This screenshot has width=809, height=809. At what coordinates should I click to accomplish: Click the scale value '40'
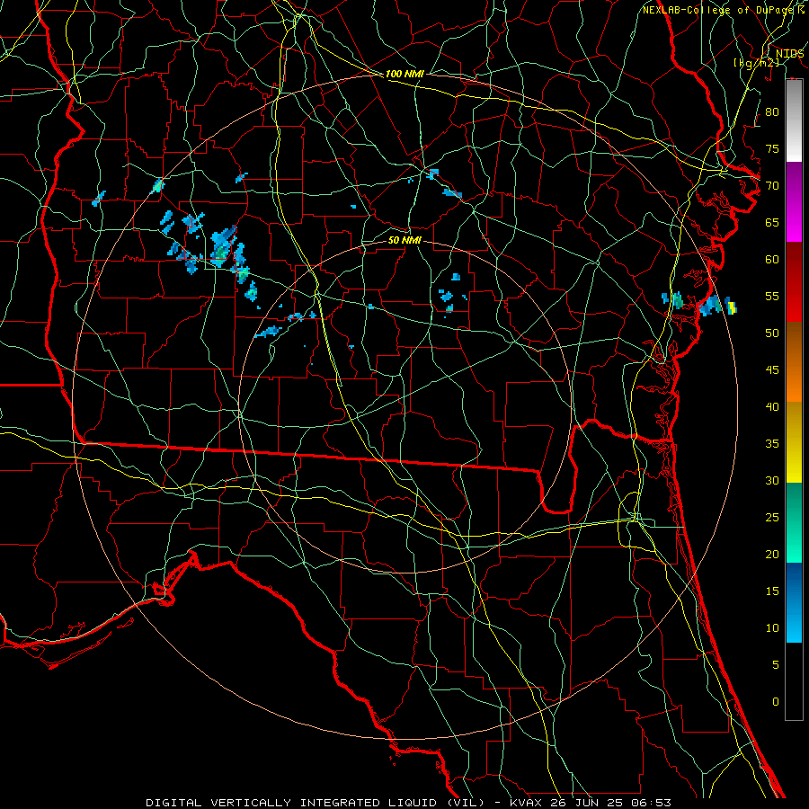tap(772, 406)
